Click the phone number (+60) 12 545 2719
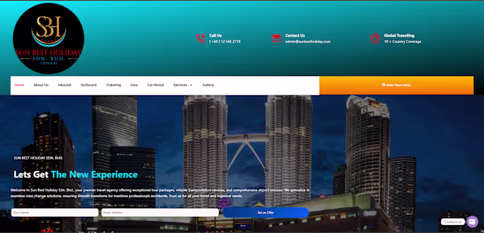This screenshot has width=484, height=233. click(x=224, y=42)
